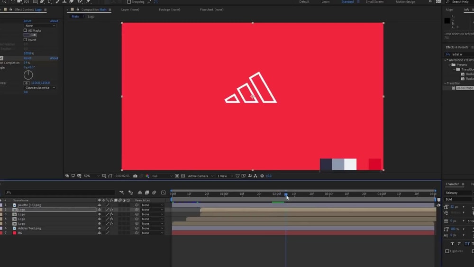The width and height of the screenshot is (474, 267).
Task: Show more workspaces with the double-arrow button
Action: pos(430,1)
